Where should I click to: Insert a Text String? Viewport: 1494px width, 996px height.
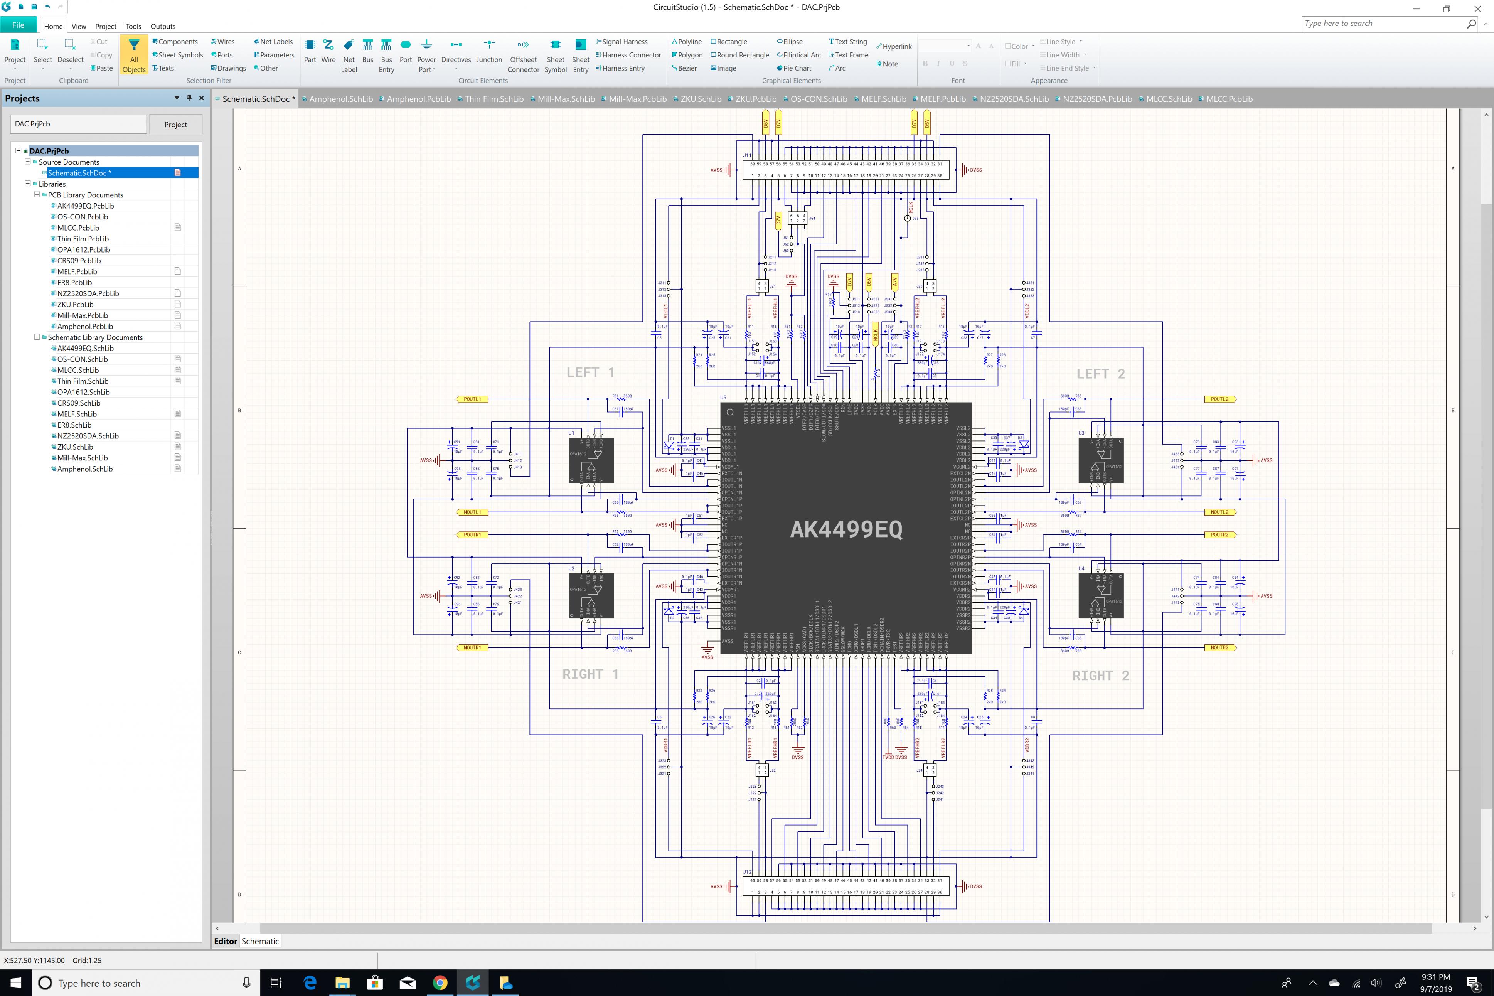click(848, 42)
